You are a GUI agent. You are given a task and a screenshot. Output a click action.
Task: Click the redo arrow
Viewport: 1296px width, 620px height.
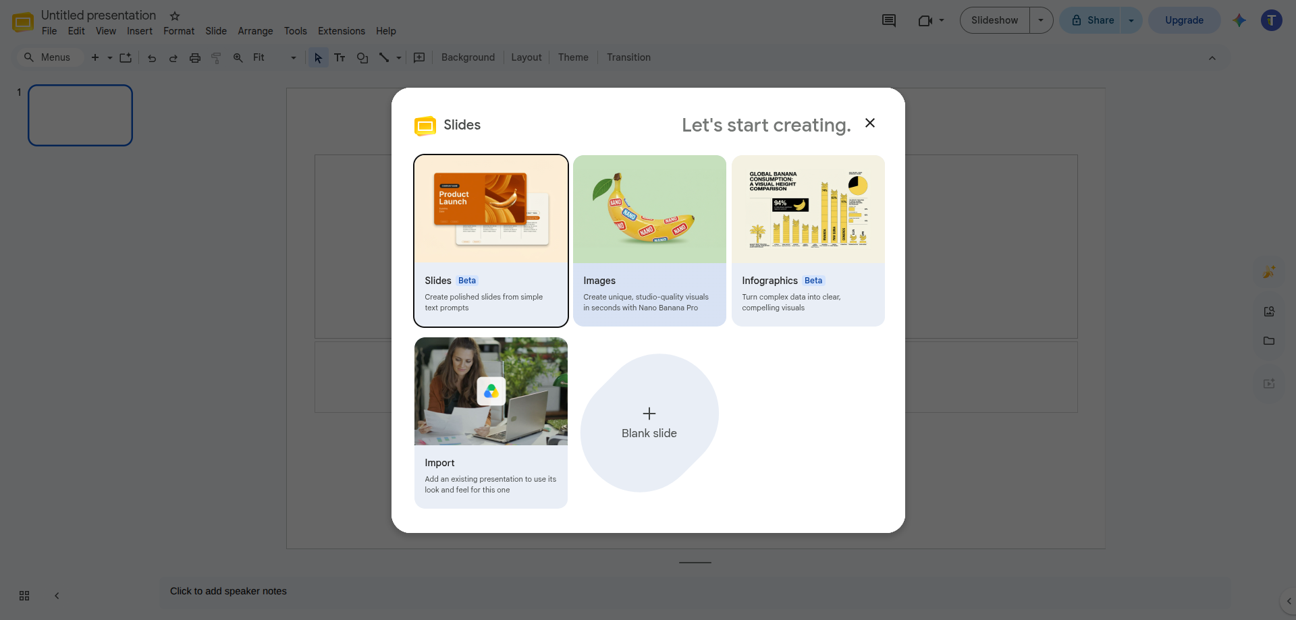173,57
